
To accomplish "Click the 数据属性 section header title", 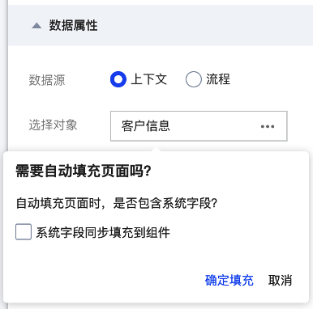I will click(x=73, y=26).
